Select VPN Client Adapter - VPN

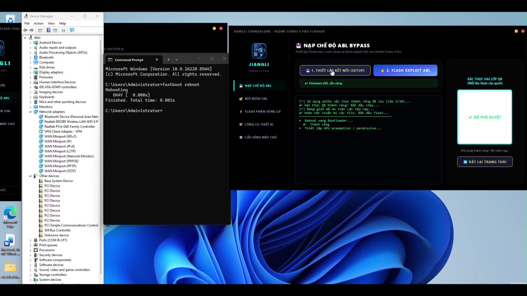point(63,132)
